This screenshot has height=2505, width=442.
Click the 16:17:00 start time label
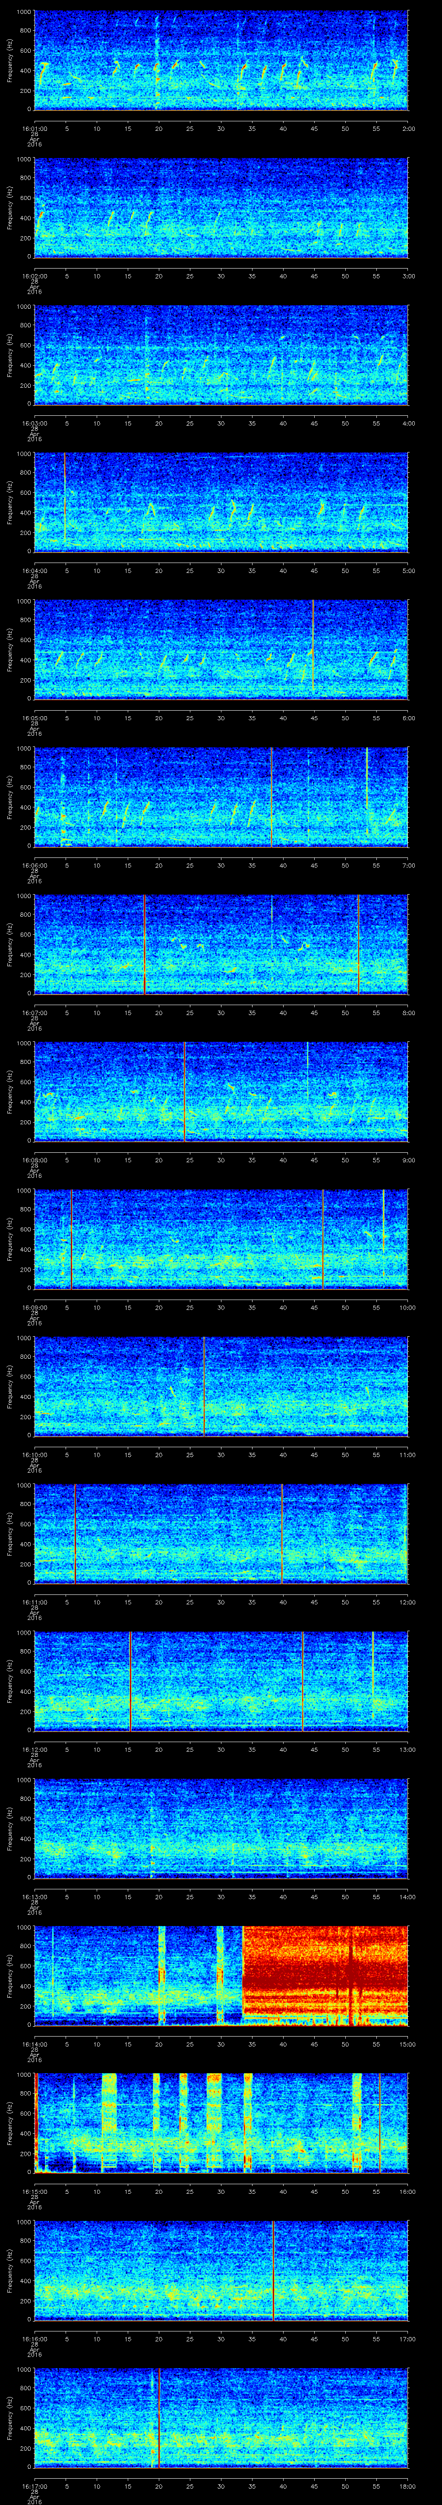(34, 2486)
